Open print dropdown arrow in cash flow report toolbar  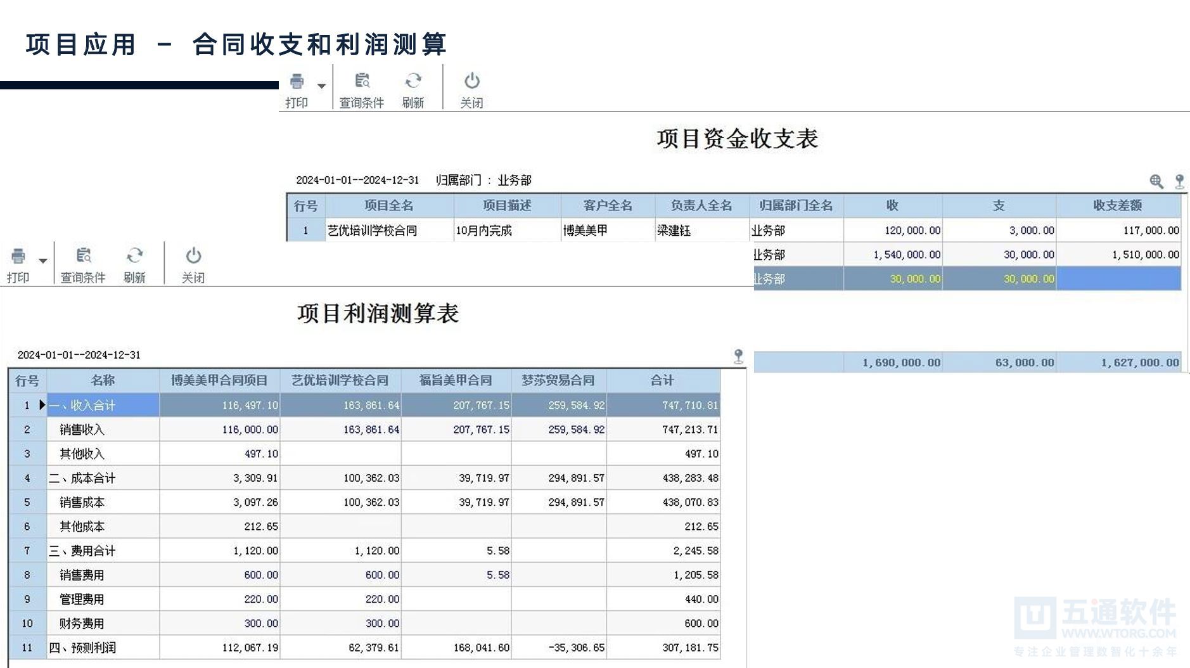pyautogui.click(x=321, y=86)
